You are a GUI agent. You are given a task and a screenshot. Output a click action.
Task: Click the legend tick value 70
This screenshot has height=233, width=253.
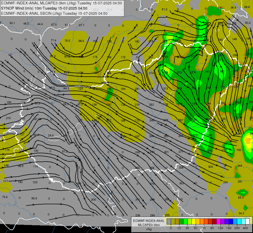pos(204,228)
